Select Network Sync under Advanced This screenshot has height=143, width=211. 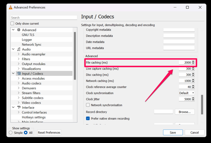31,44
